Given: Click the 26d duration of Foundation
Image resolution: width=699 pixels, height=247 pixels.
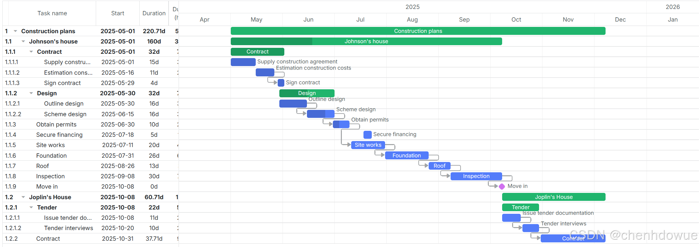Looking at the screenshot, I should coord(154,156).
